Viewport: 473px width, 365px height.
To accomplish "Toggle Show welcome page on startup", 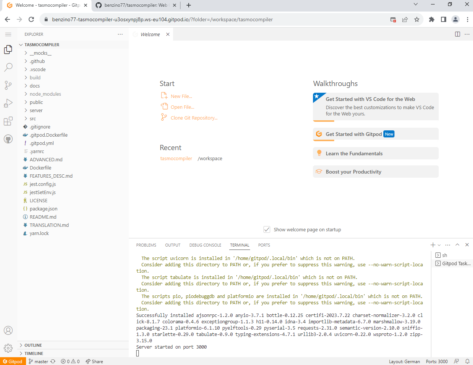I will tap(267, 229).
